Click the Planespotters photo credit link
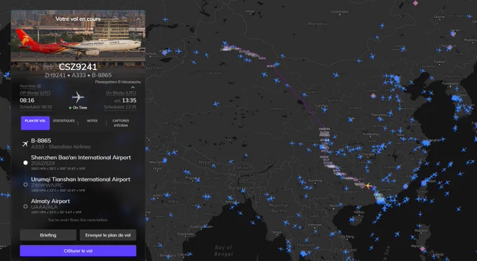 pos(118,82)
